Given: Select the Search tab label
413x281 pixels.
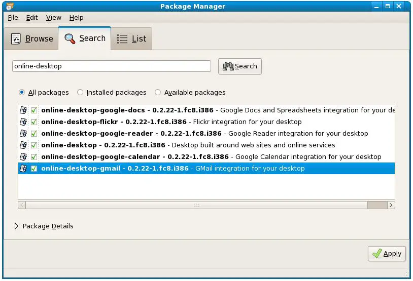Looking at the screenshot, I should (x=92, y=38).
